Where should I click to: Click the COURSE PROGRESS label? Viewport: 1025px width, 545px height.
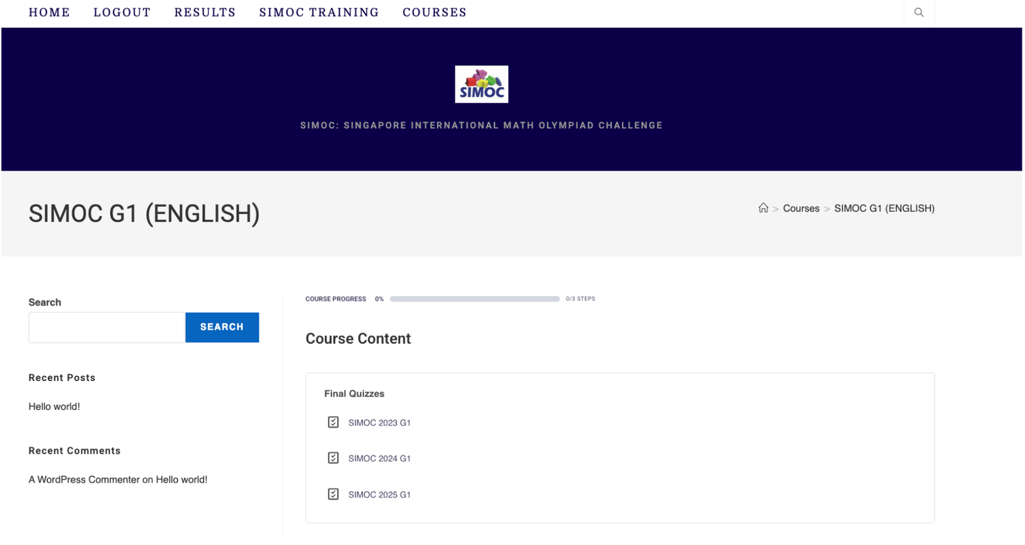[336, 299]
